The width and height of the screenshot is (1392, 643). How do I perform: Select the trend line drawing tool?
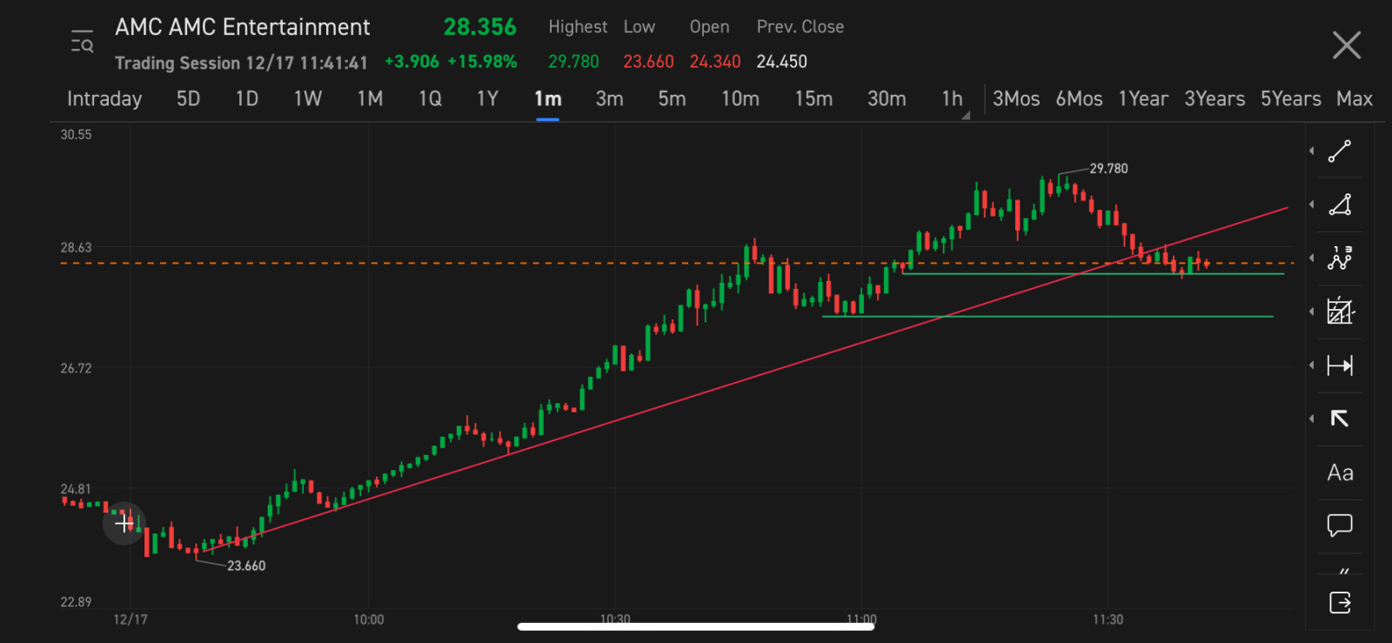pos(1340,151)
